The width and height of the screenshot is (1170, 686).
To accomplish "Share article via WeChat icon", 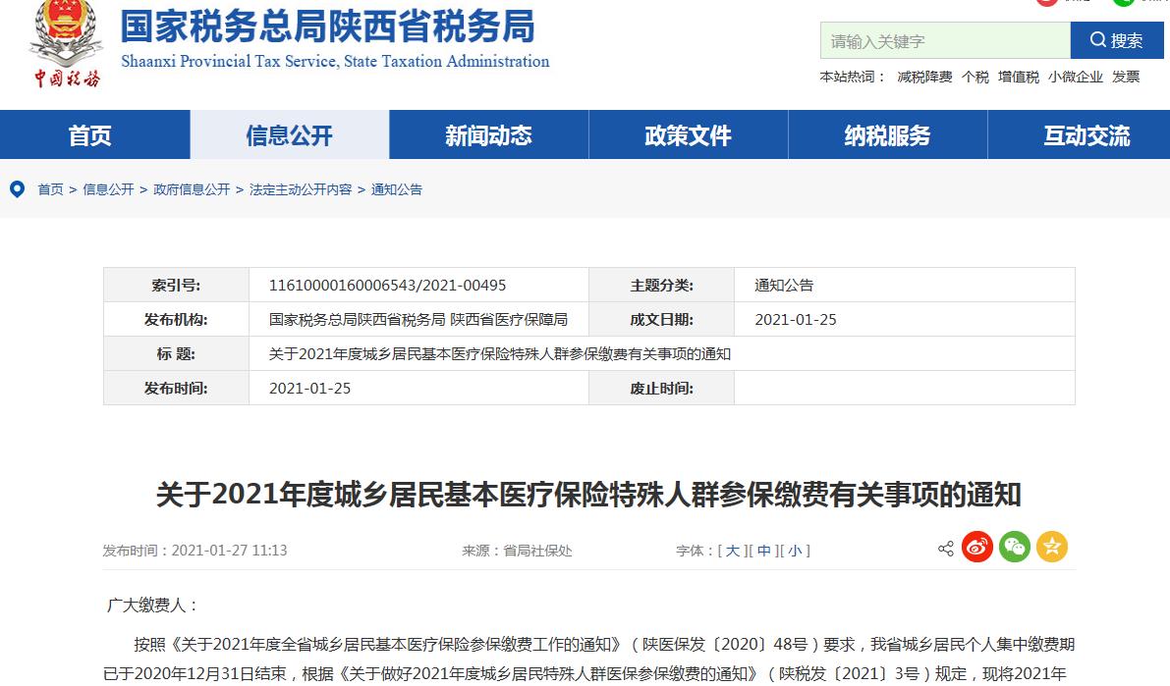I will coord(1014,548).
